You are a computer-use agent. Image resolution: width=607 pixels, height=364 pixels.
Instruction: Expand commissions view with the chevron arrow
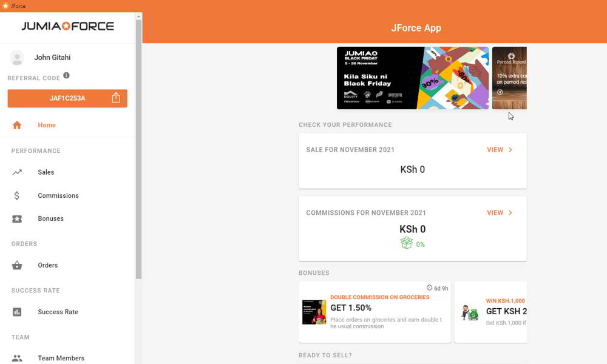510,213
